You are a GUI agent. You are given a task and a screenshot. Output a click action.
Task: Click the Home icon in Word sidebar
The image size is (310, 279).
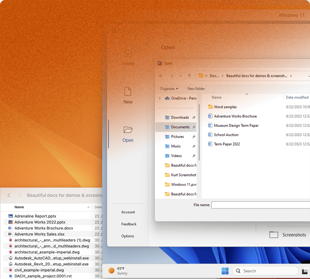[x=128, y=54]
